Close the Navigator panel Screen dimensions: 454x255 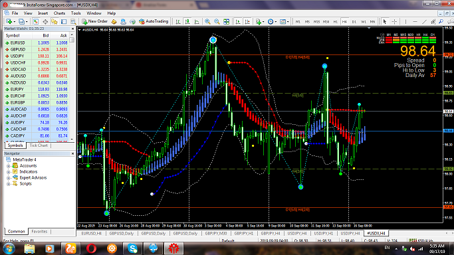pyautogui.click(x=72, y=153)
